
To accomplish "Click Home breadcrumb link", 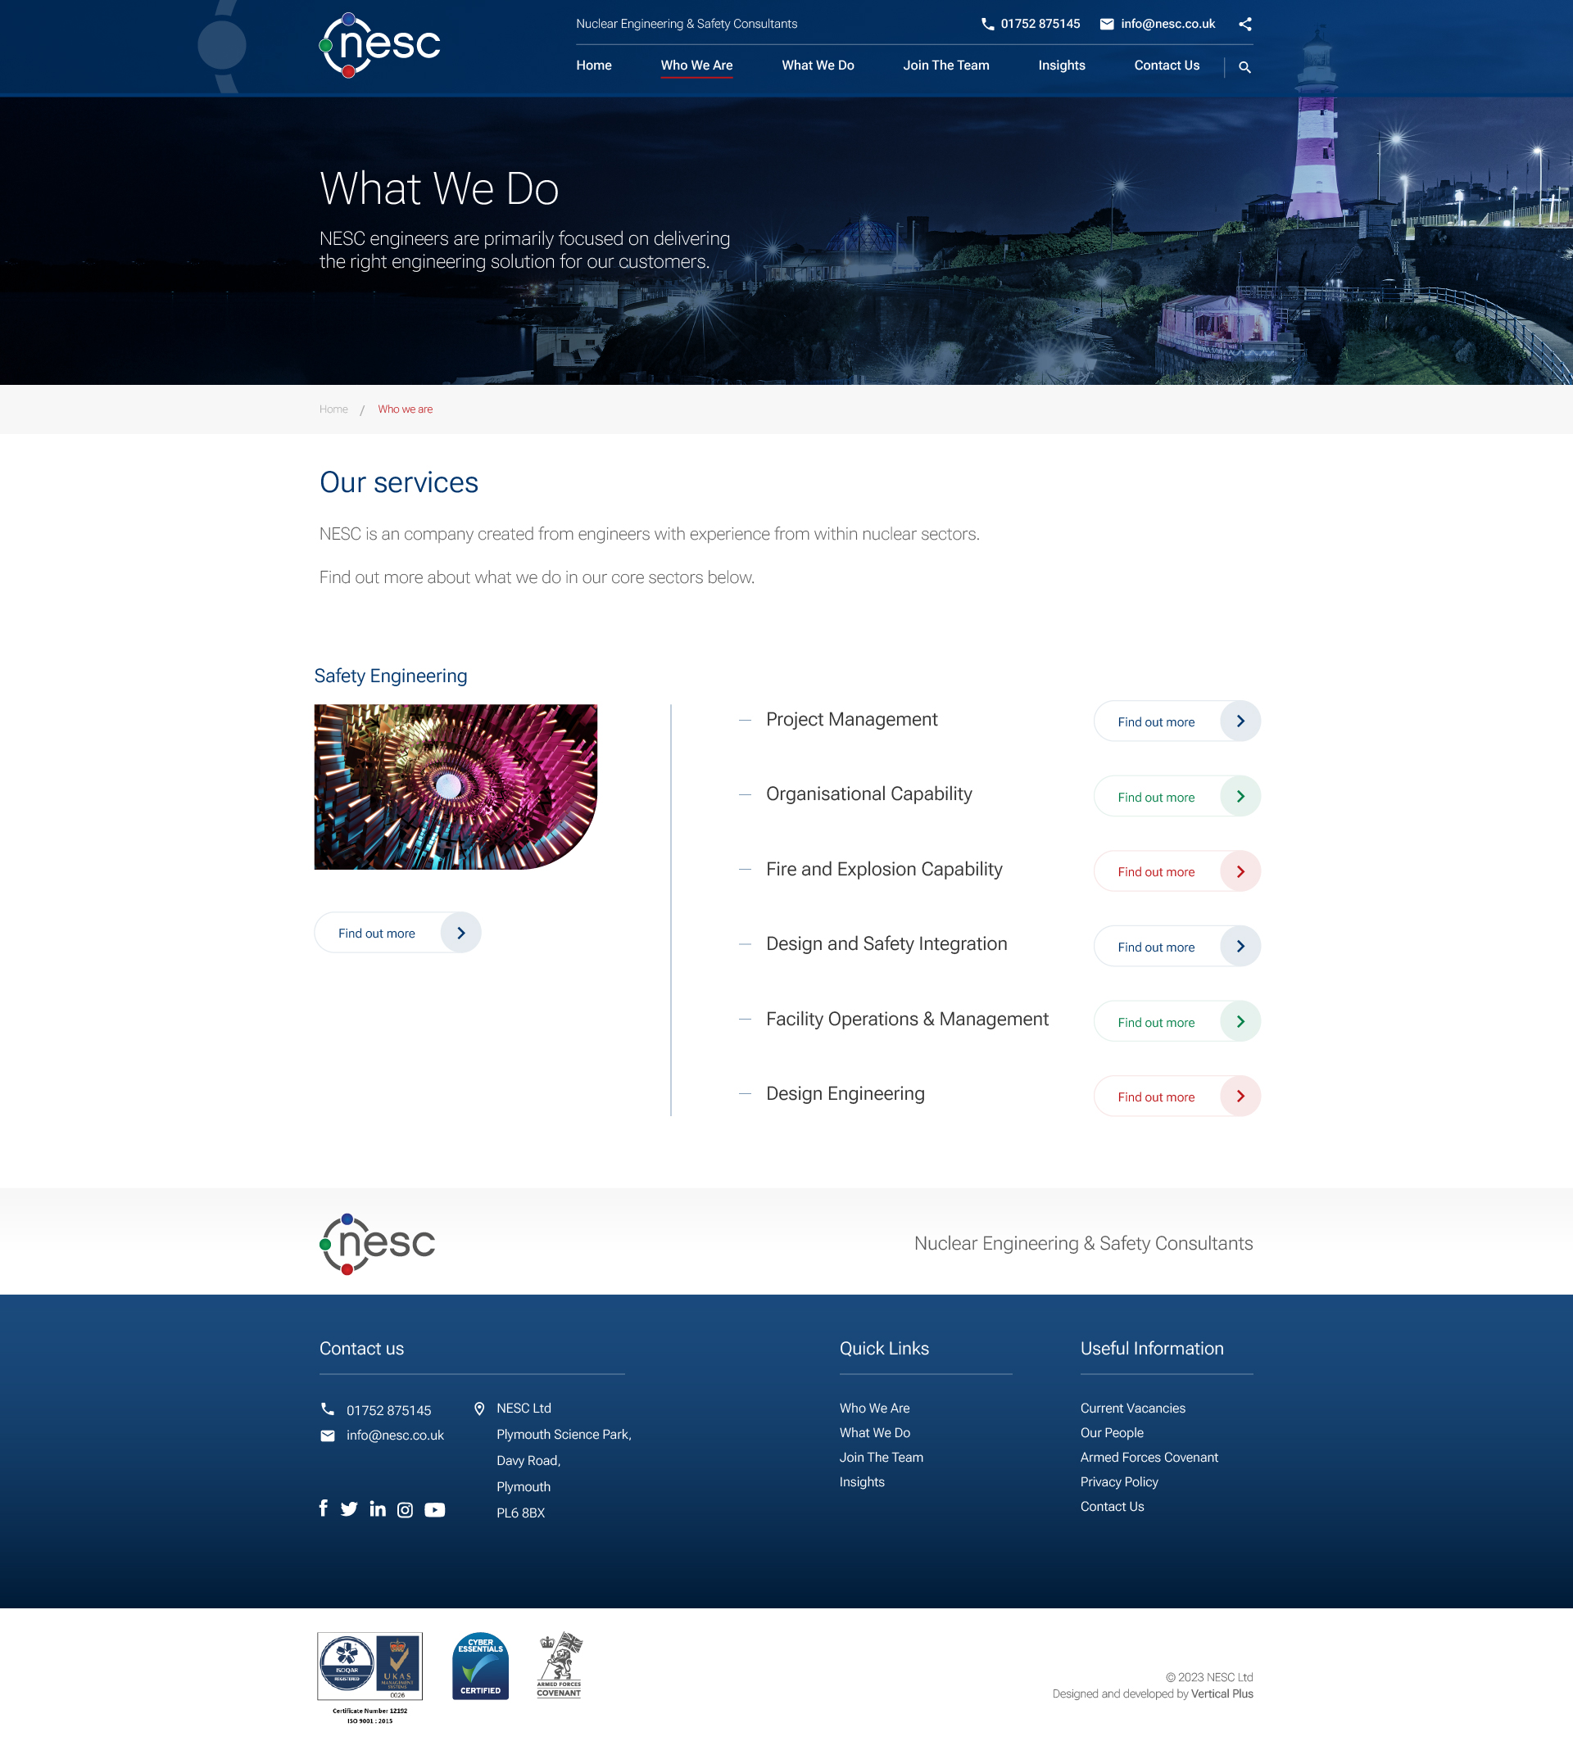I will tap(333, 409).
